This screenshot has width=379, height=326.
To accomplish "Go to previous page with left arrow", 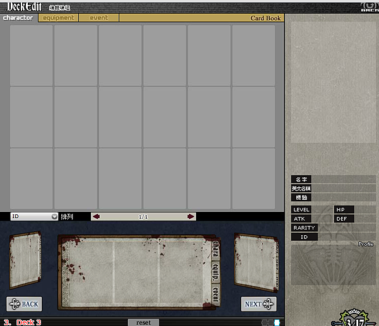I will (96, 216).
